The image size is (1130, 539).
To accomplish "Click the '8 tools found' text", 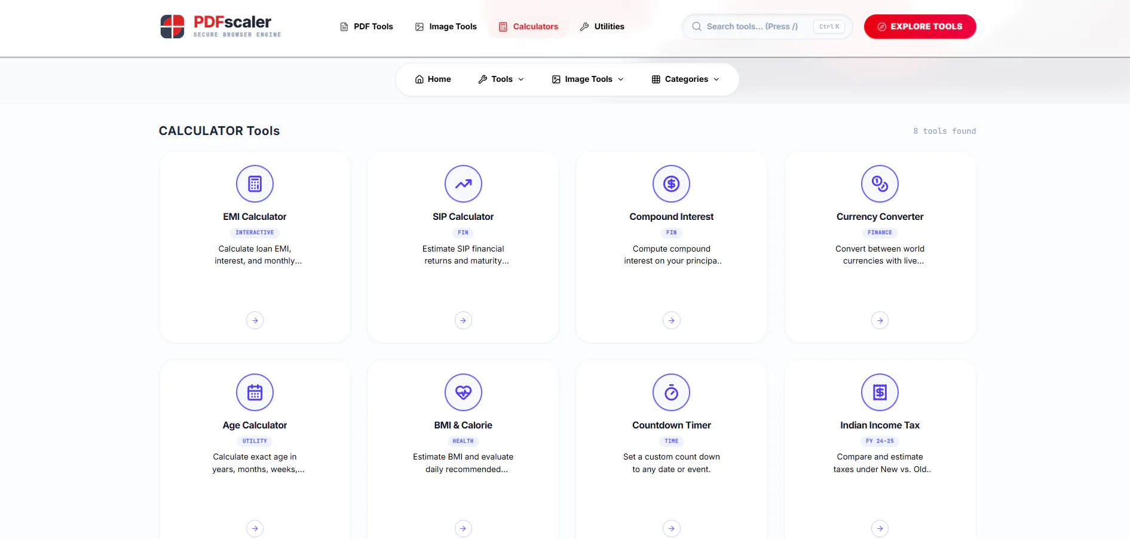I will 944,131.
